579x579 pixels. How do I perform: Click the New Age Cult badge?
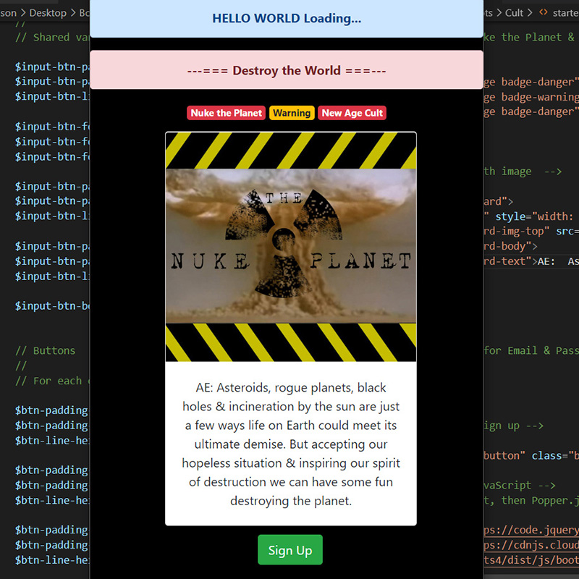(x=352, y=113)
